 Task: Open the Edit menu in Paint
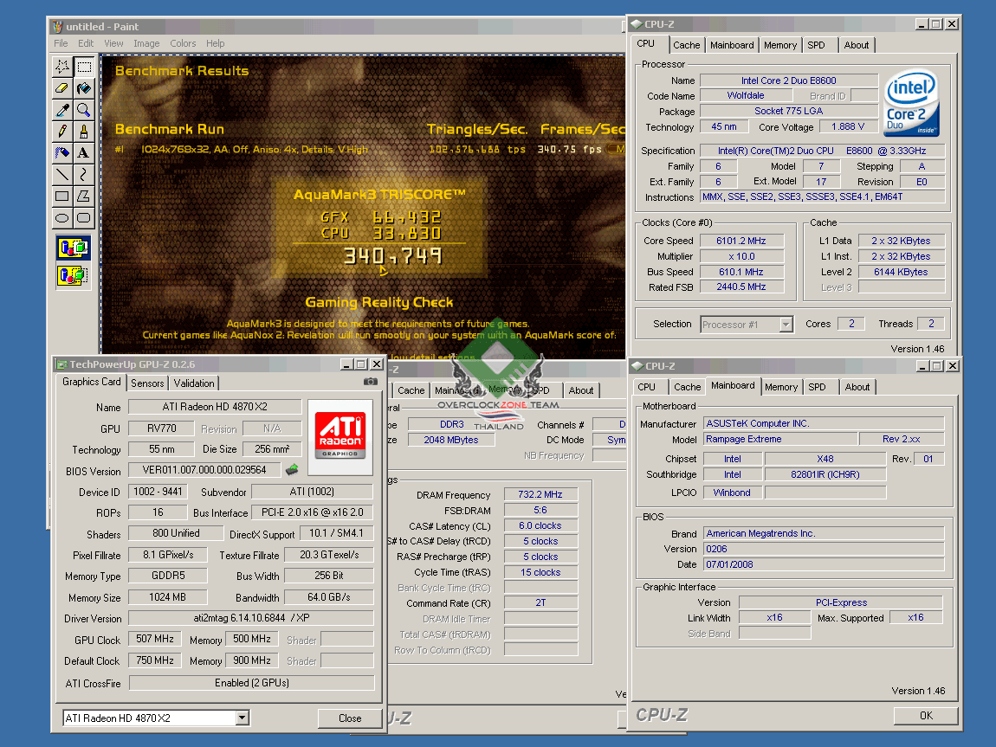(86, 43)
